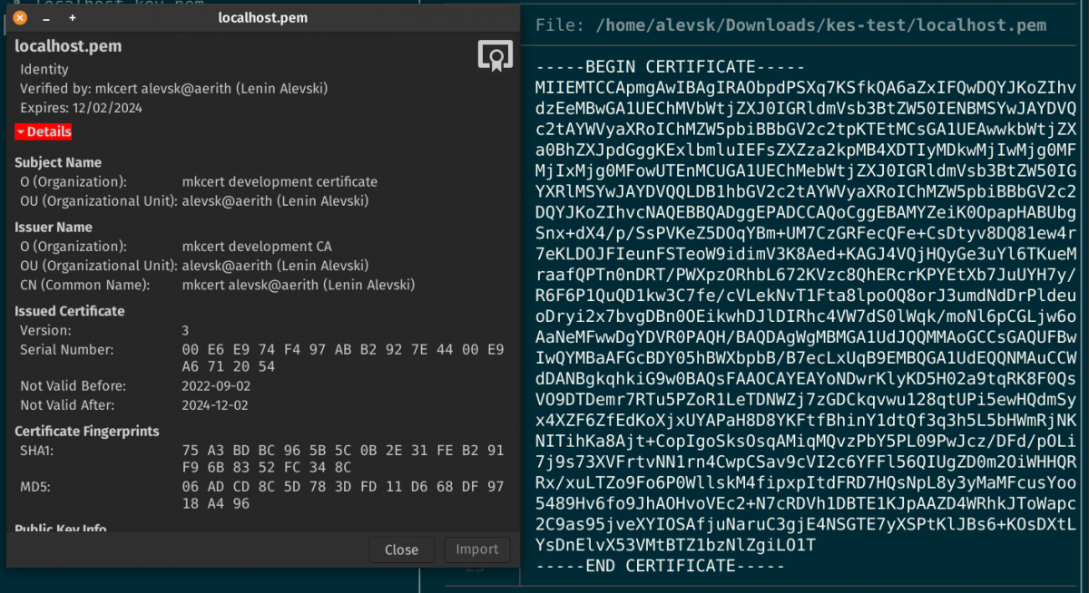Select the SHA1 fingerprint value
Image resolution: width=1089 pixels, height=593 pixels.
(342, 461)
